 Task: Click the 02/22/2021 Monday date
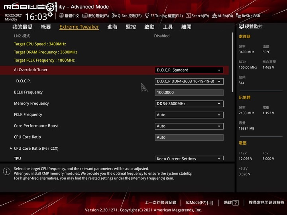(x=14, y=18)
